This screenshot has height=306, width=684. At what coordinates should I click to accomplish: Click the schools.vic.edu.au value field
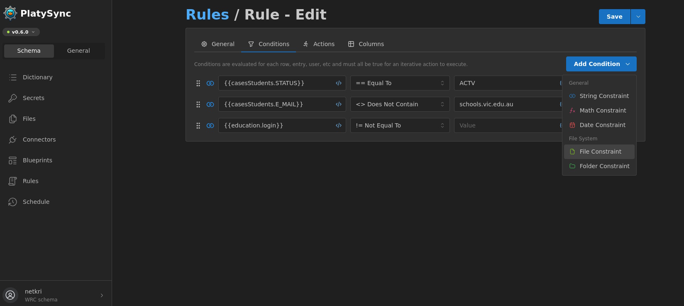pos(508,104)
